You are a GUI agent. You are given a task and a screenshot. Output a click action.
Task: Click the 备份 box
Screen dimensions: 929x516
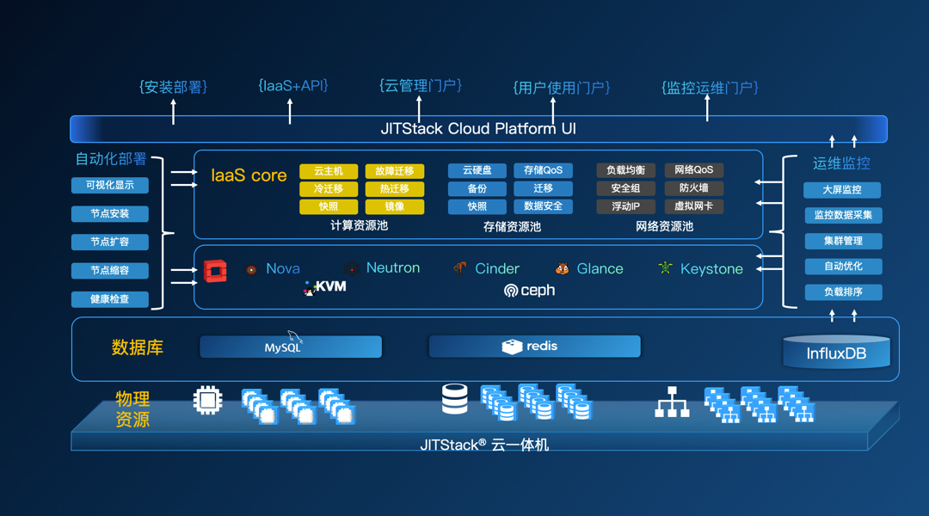pyautogui.click(x=477, y=188)
